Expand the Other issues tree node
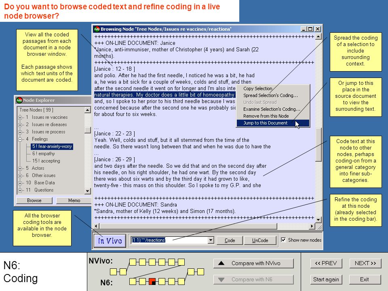 tap(20, 176)
